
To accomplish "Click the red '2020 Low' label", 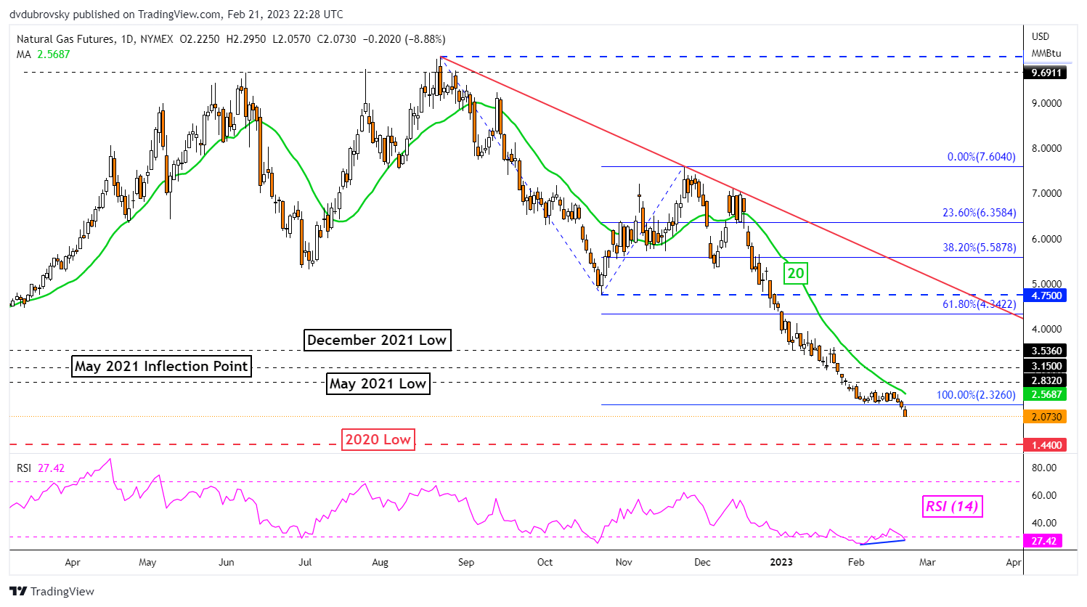I will 378,439.
